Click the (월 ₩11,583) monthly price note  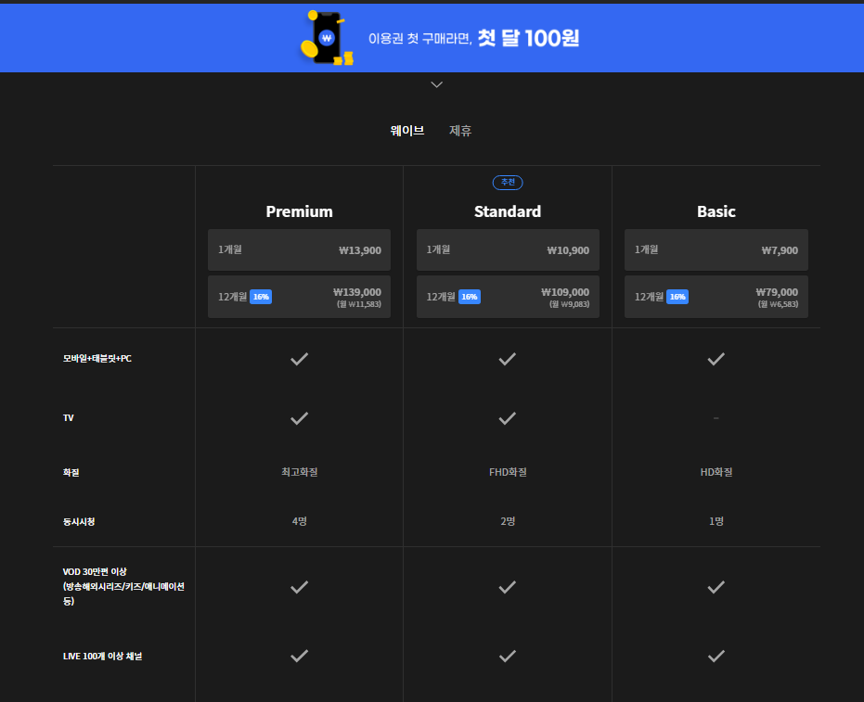point(359,304)
